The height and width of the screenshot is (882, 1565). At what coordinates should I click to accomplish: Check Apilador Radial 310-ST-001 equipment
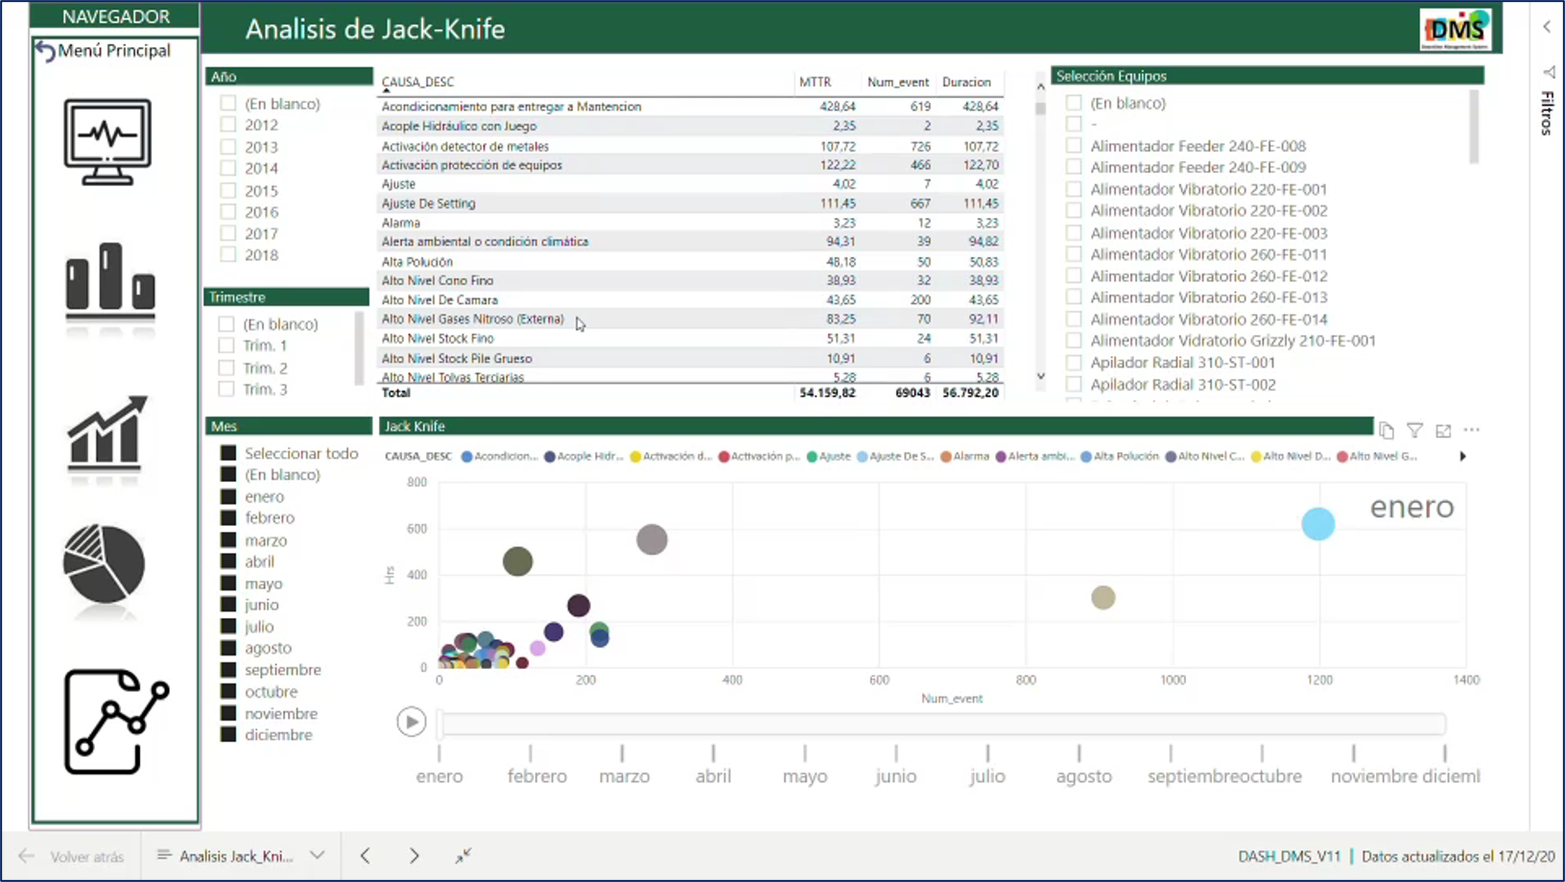(1074, 362)
